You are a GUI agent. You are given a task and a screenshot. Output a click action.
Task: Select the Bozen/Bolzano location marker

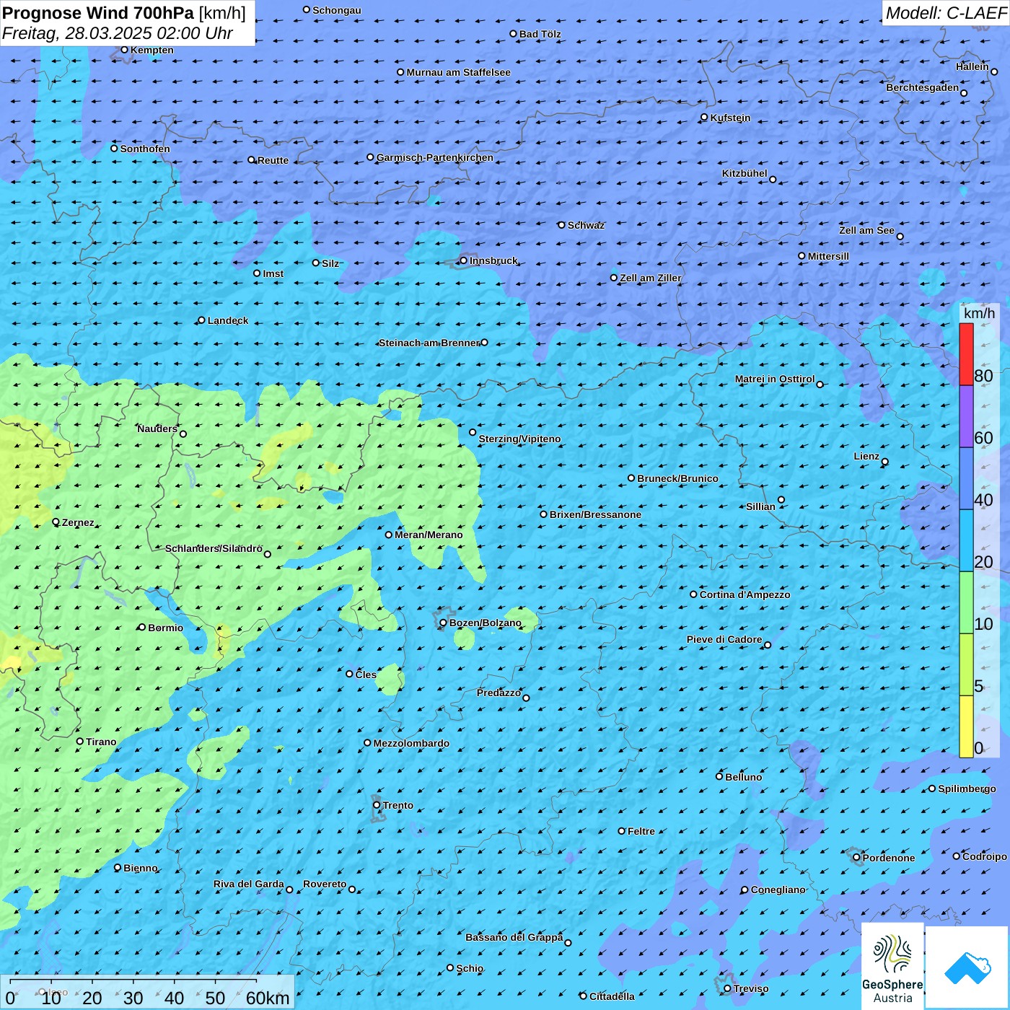pyautogui.click(x=443, y=623)
